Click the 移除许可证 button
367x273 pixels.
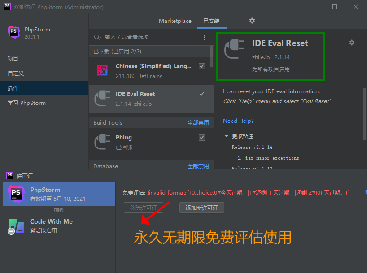pos(144,208)
